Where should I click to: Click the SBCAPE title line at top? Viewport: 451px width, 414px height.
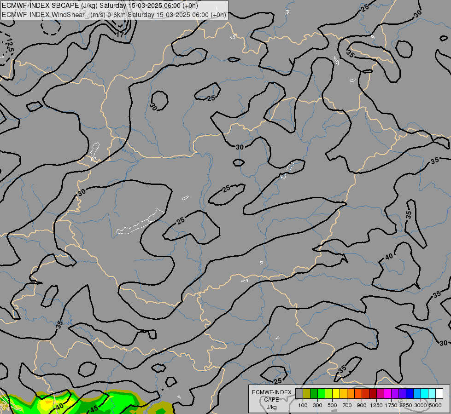[x=100, y=6]
